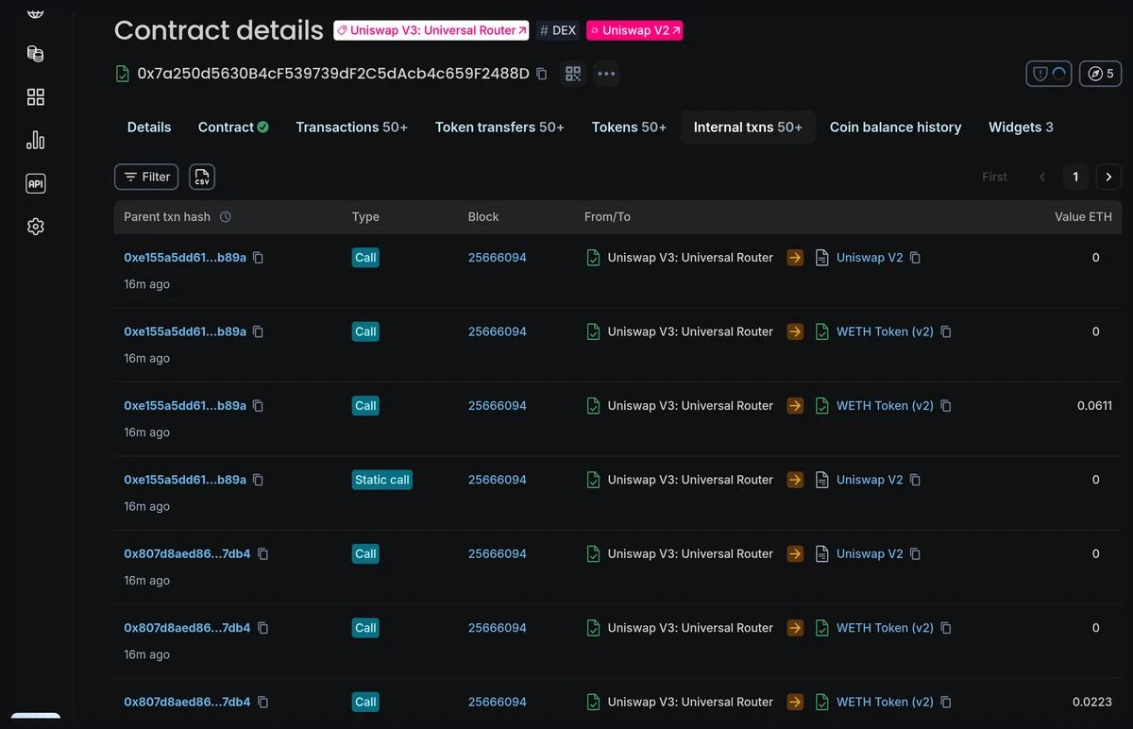Copy Uniswap V2 address in Static call row
The width and height of the screenshot is (1133, 729).
pos(915,480)
